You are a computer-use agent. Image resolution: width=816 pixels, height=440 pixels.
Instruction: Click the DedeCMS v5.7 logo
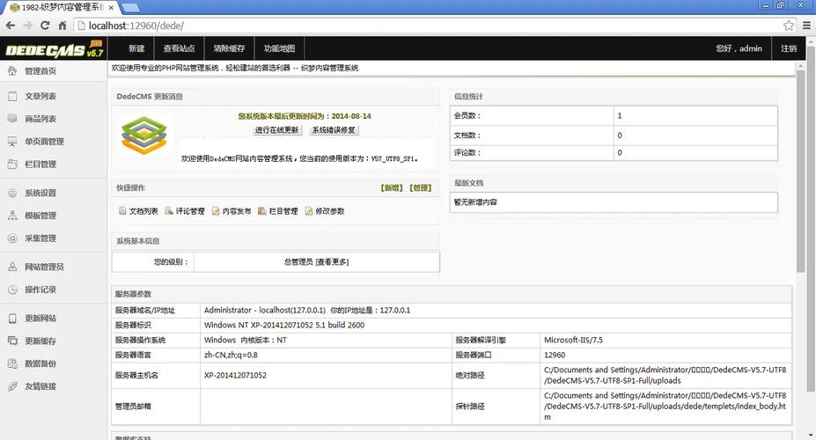coord(54,49)
